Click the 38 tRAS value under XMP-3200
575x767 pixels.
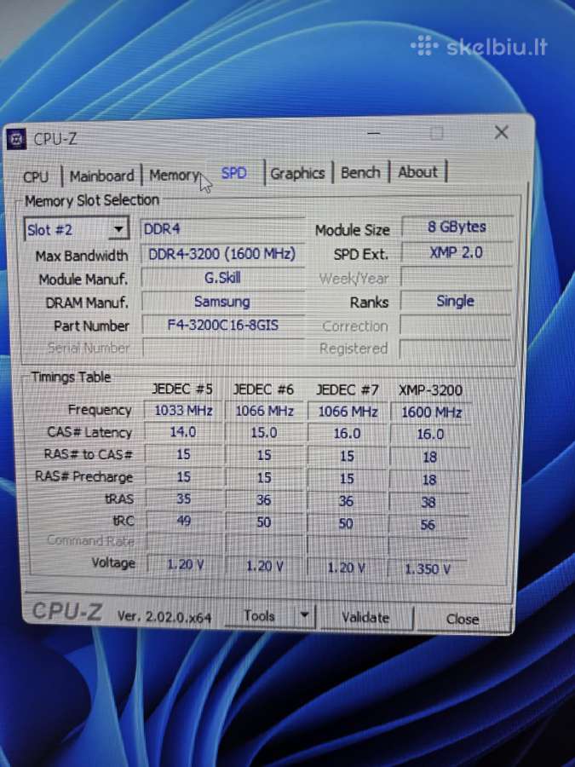click(x=428, y=502)
